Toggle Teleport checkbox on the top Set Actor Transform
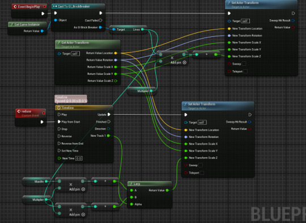 tap(245, 71)
